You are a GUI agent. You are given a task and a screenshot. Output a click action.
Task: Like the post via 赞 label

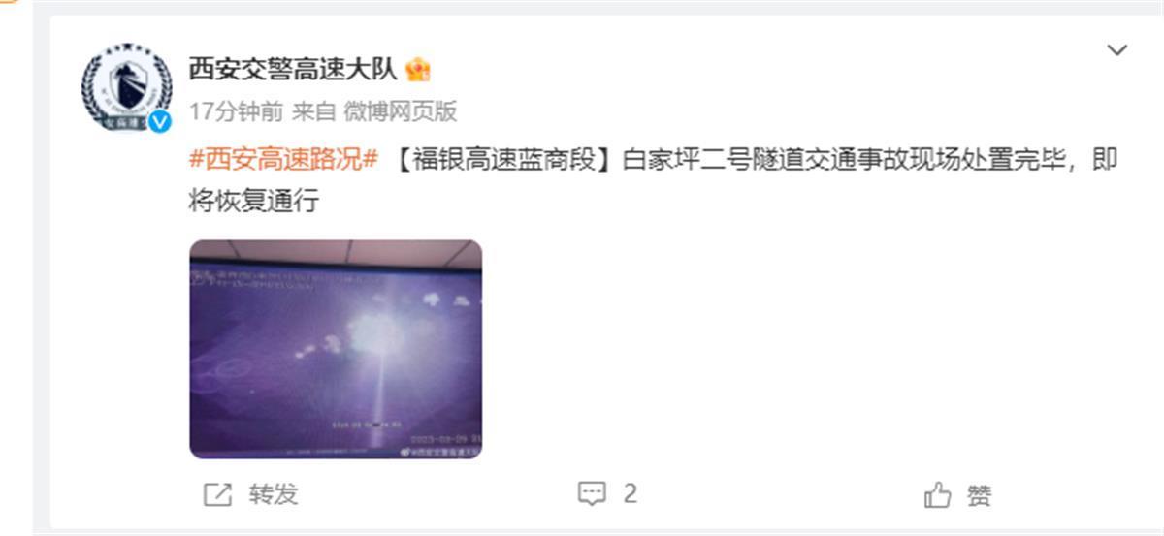[x=980, y=495]
